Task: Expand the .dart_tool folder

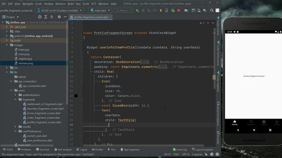Action: click(x=7, y=27)
